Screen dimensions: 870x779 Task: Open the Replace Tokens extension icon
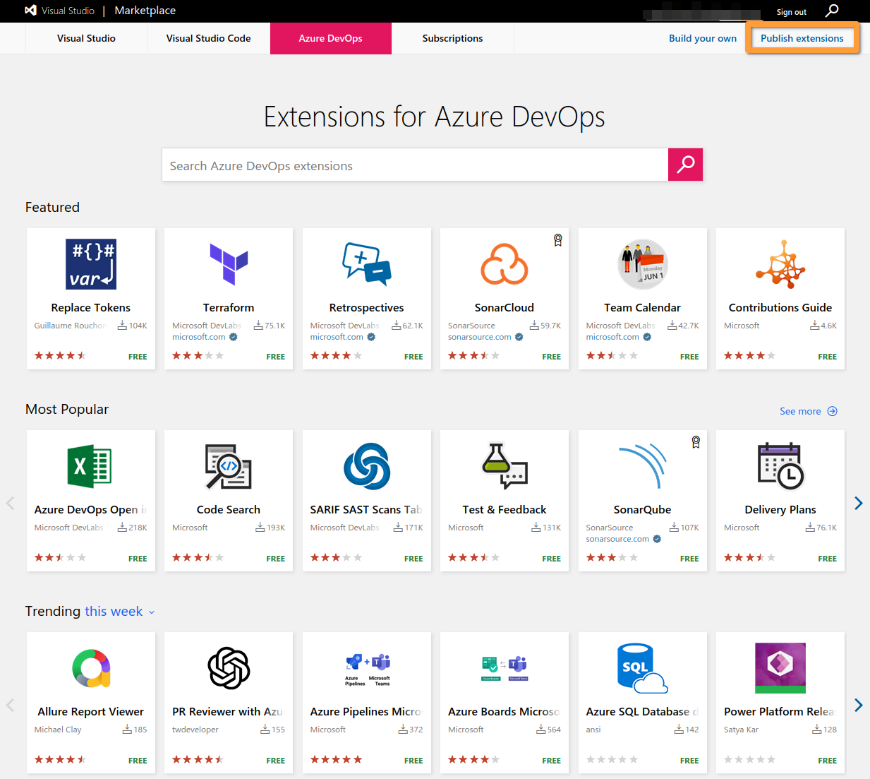coord(91,264)
